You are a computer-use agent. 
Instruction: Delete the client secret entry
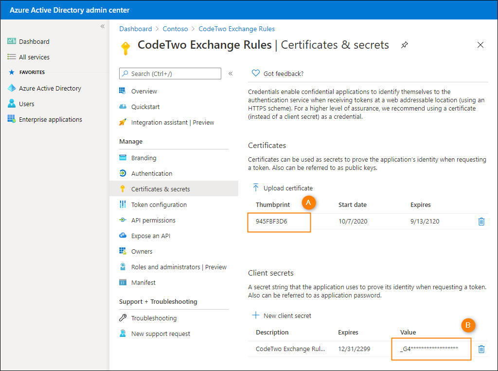(481, 349)
